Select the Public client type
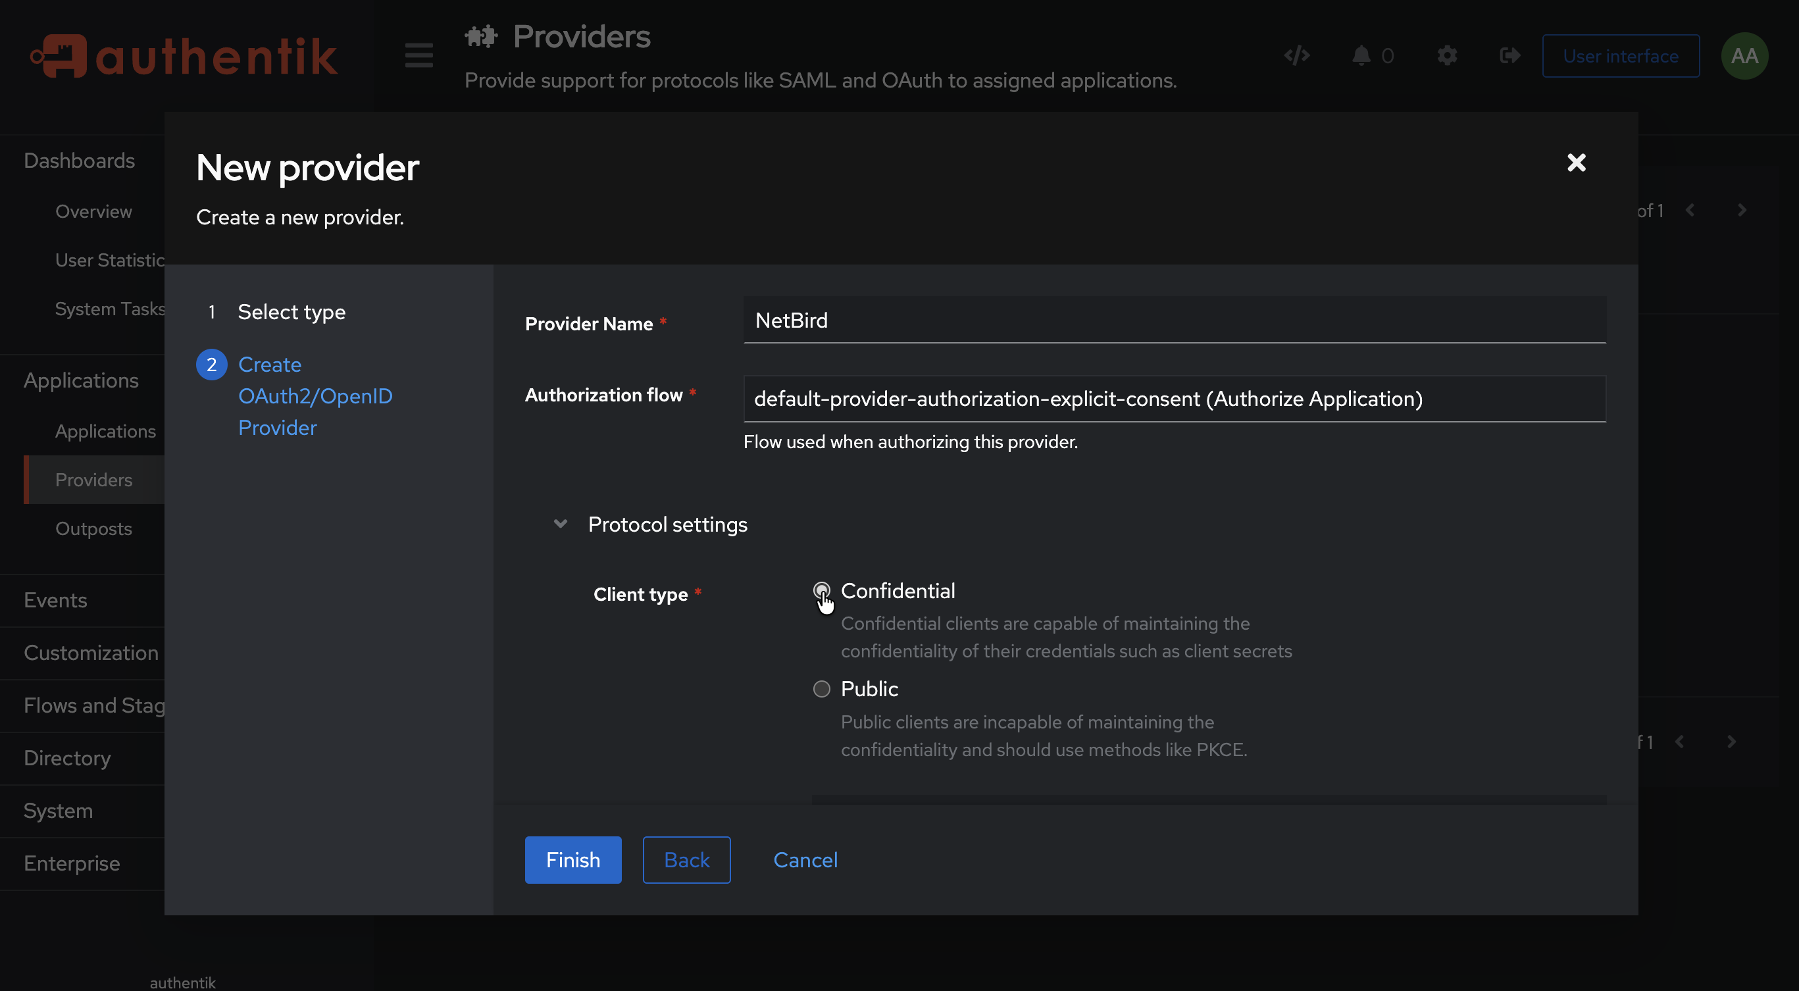The height and width of the screenshot is (991, 1799). [822, 688]
